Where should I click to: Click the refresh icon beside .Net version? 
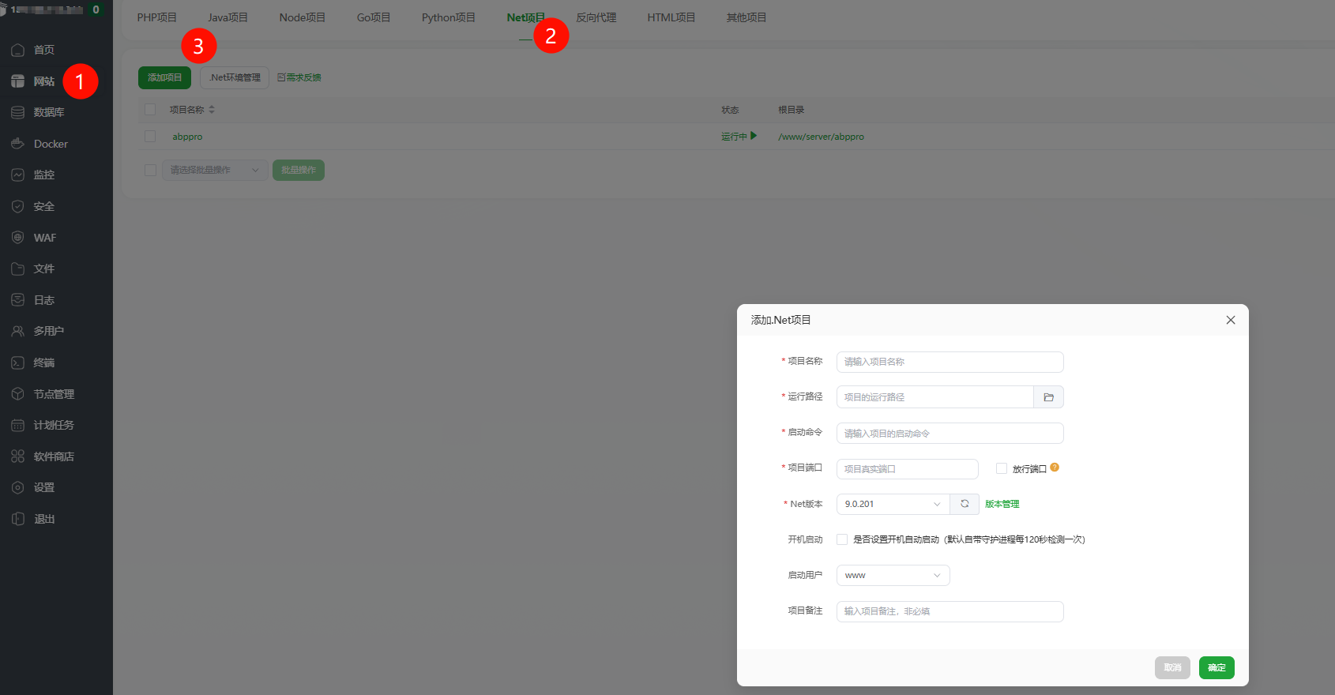[965, 504]
